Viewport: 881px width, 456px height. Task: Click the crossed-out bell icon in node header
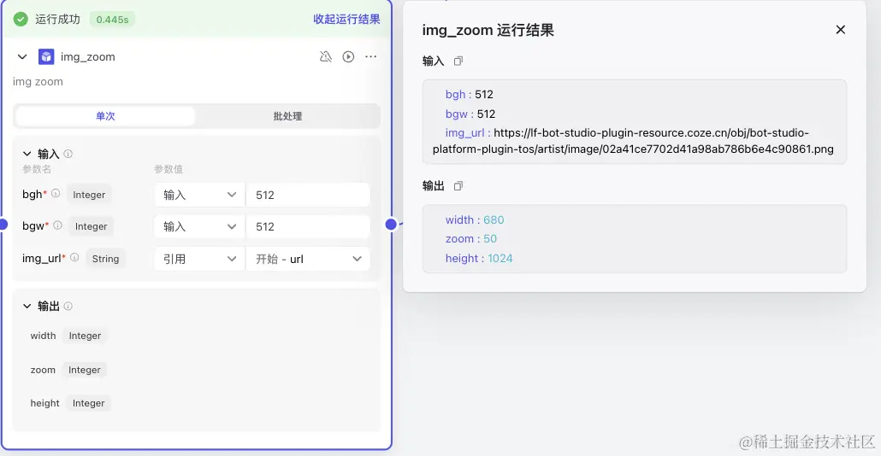coord(326,56)
